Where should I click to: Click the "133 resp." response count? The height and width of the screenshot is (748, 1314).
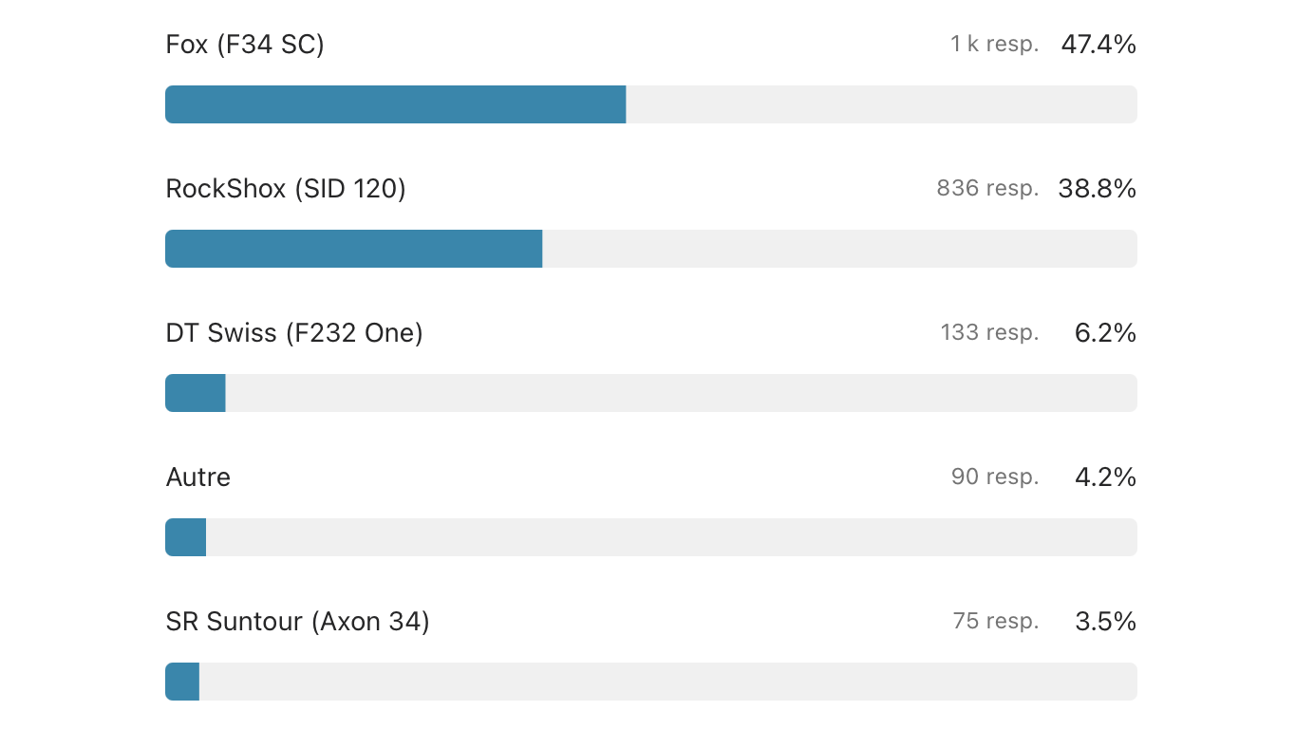pyautogui.click(x=989, y=333)
